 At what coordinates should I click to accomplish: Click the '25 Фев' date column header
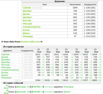pyautogui.click(x=96, y=51)
